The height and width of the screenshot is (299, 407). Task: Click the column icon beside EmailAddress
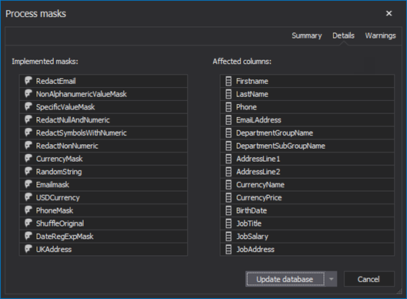(x=229, y=120)
